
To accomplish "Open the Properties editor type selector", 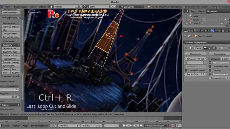I will (186, 30).
